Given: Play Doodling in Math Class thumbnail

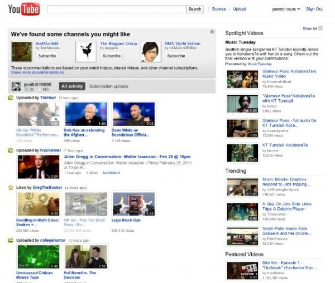Looking at the screenshot, I should pyautogui.click(x=39, y=204).
